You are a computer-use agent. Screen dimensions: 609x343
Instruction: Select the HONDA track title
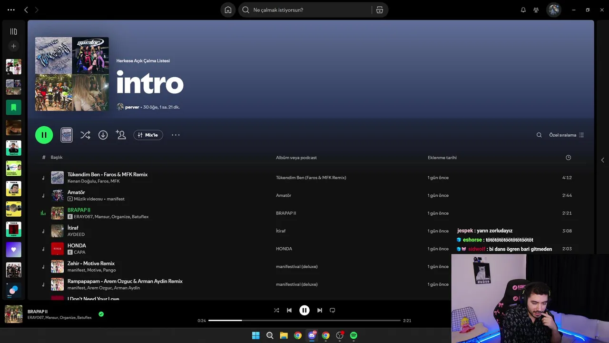click(x=77, y=246)
